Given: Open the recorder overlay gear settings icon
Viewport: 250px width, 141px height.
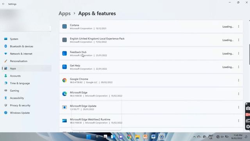Looking at the screenshot, I should coord(248,127).
